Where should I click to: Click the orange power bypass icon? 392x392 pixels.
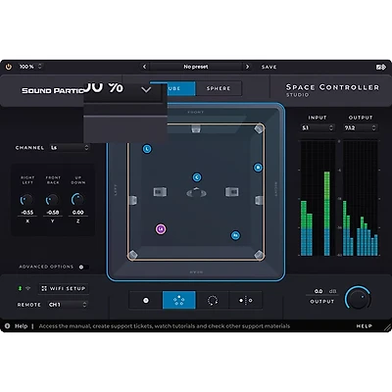pyautogui.click(x=9, y=67)
